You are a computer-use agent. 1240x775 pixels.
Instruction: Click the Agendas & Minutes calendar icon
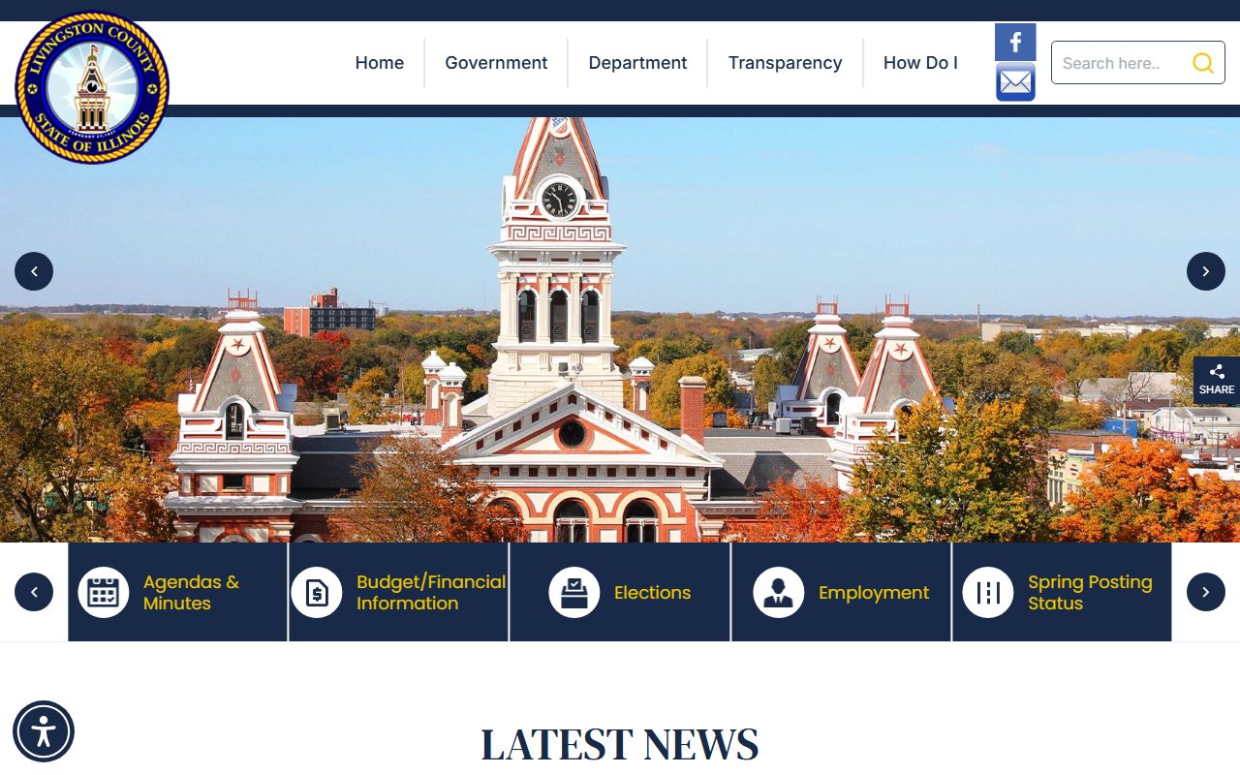104,592
